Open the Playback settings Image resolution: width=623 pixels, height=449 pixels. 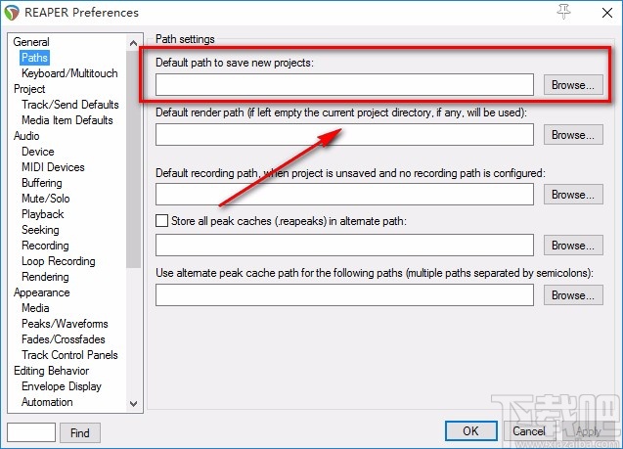42,214
